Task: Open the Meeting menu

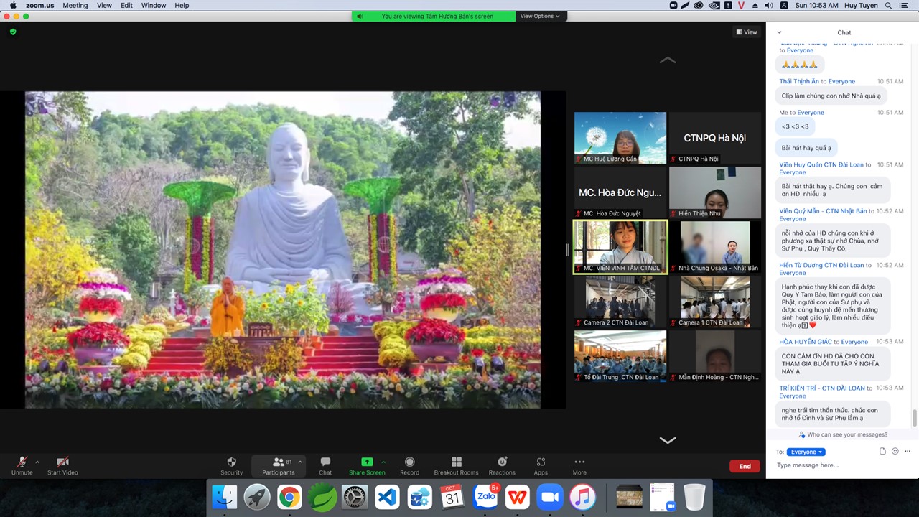Action: (75, 5)
